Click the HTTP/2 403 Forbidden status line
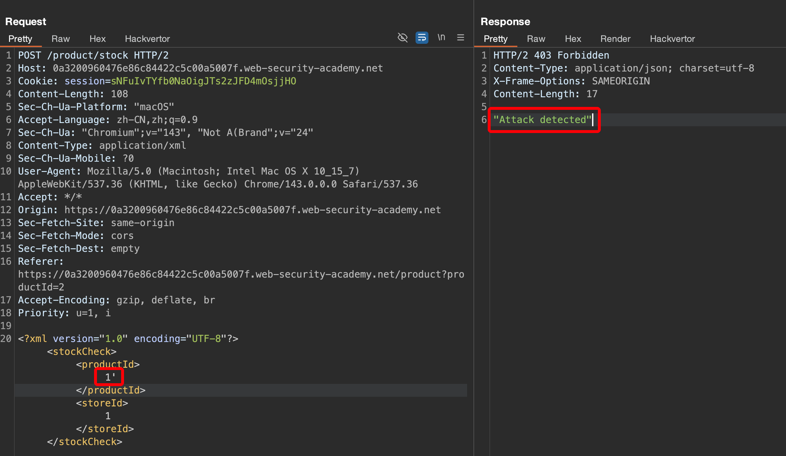Screen dimensions: 786x456 click(x=551, y=55)
